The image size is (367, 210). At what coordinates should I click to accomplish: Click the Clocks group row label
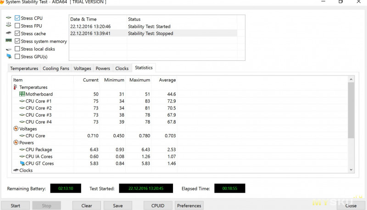[x=26, y=170]
